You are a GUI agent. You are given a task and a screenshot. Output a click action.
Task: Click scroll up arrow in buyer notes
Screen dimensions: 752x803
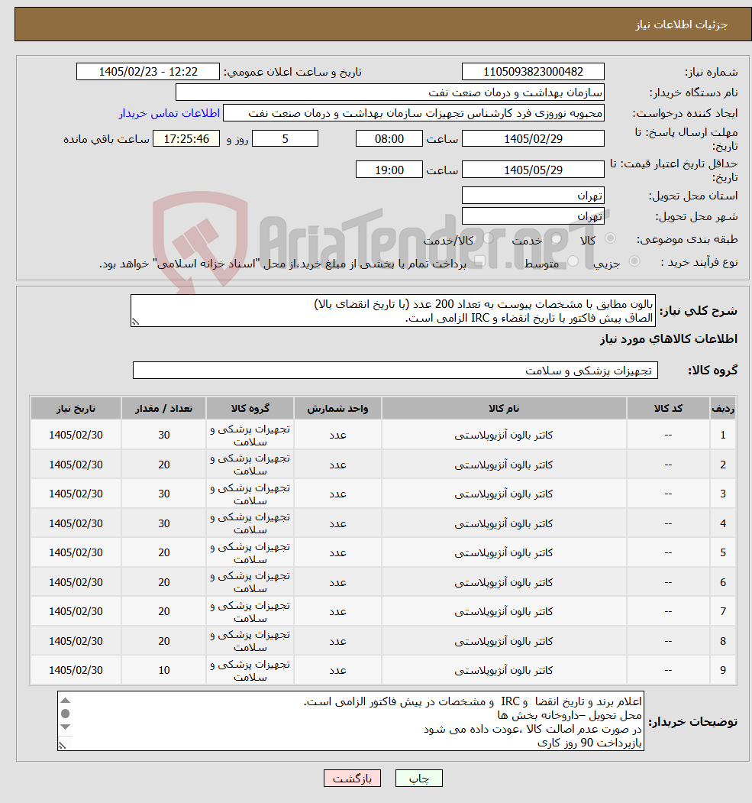pos(65,701)
